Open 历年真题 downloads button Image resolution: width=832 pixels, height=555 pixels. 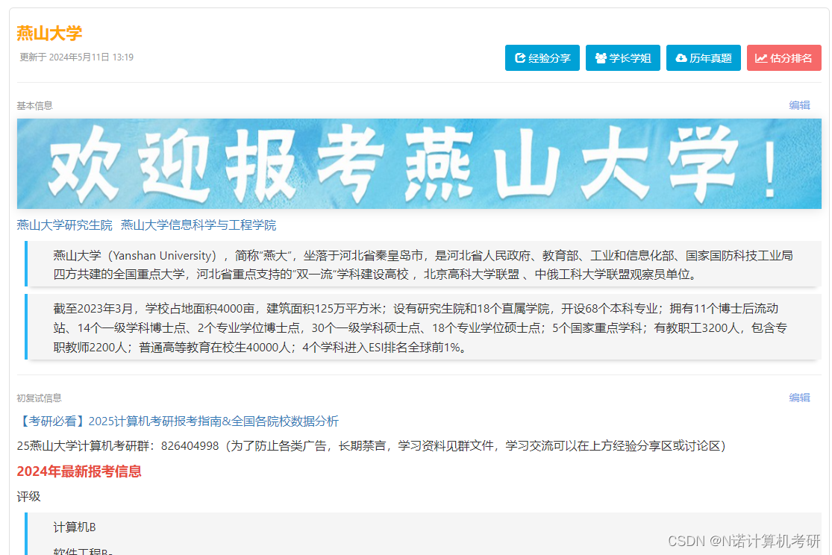(x=703, y=58)
